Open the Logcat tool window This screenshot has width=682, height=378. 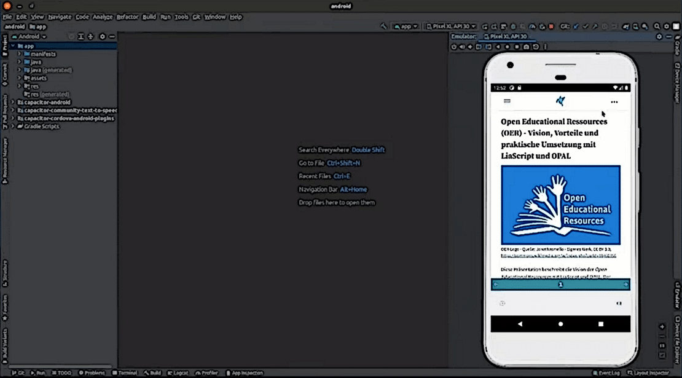178,373
